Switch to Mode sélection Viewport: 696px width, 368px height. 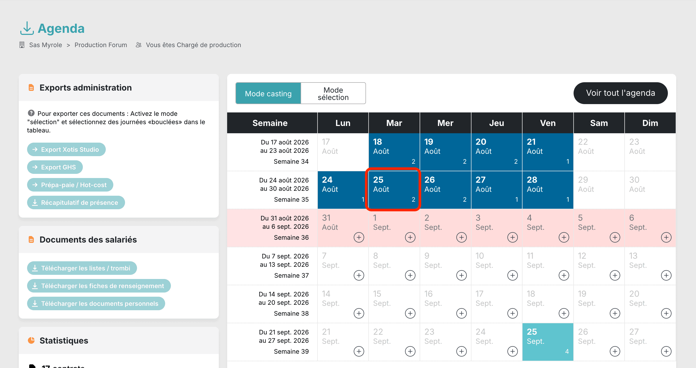[x=333, y=93]
